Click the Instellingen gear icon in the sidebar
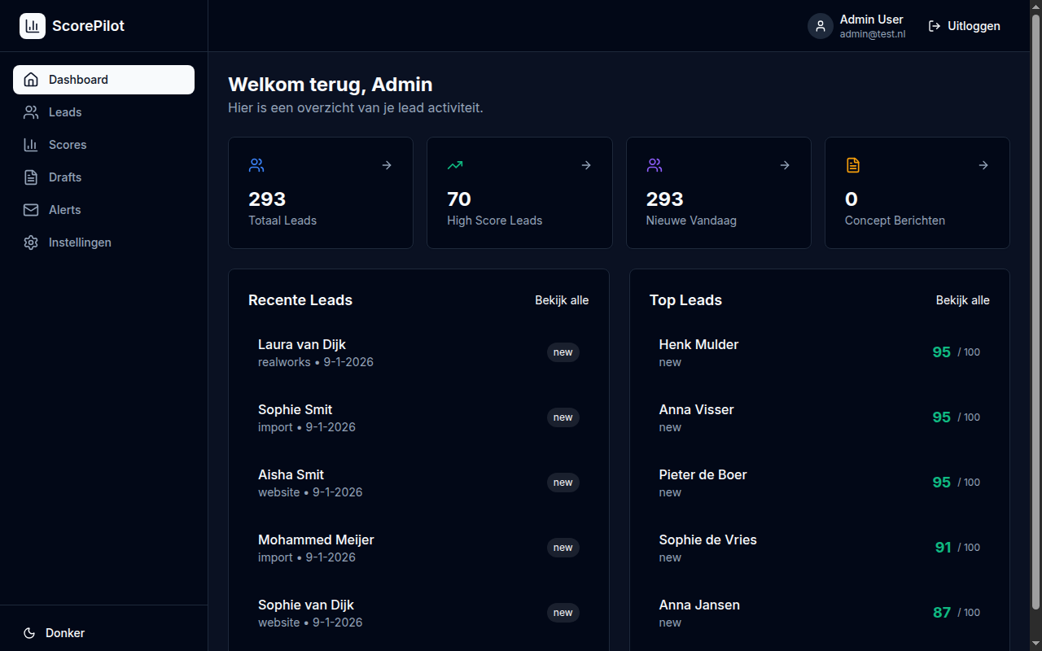Screen dimensions: 1042x651 click(31, 242)
